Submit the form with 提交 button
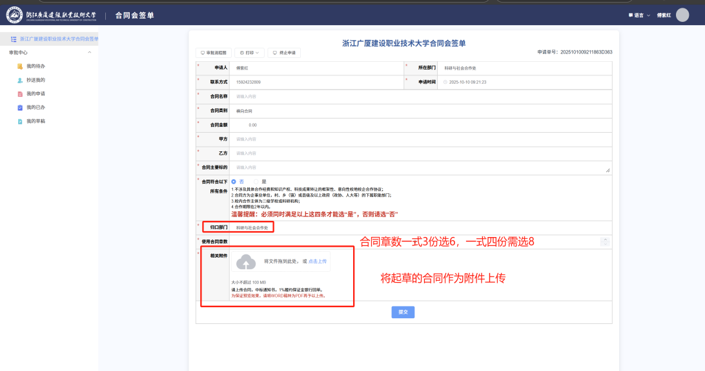 403,312
